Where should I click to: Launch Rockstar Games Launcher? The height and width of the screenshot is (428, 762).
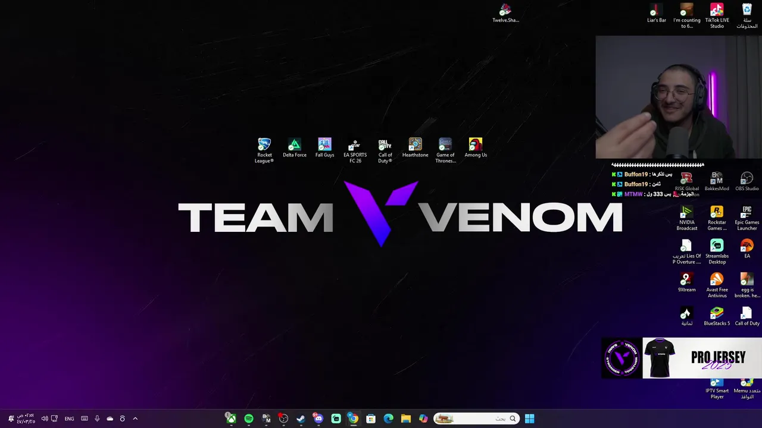pos(717,218)
